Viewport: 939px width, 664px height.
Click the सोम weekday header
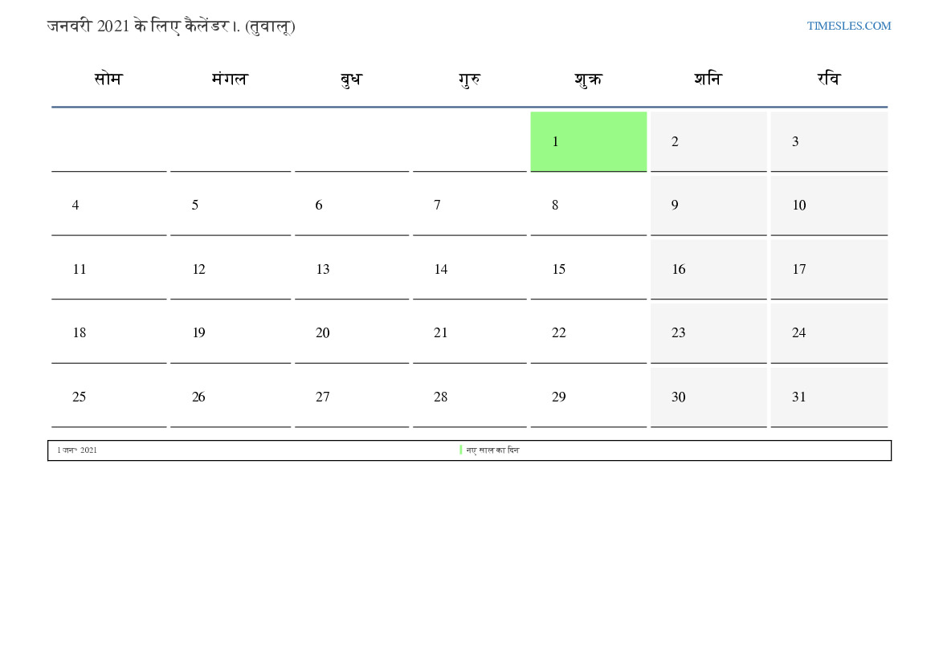coord(108,79)
